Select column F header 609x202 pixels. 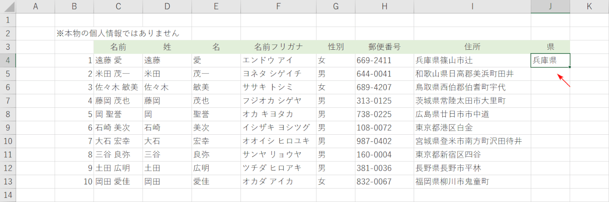(x=279, y=6)
